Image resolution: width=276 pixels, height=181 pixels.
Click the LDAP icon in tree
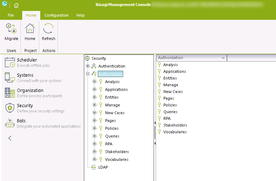pyautogui.click(x=94, y=167)
